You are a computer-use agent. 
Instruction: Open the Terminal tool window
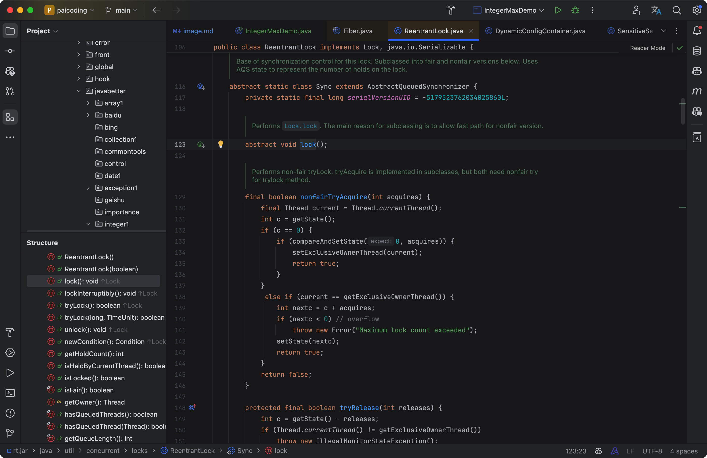(x=10, y=393)
